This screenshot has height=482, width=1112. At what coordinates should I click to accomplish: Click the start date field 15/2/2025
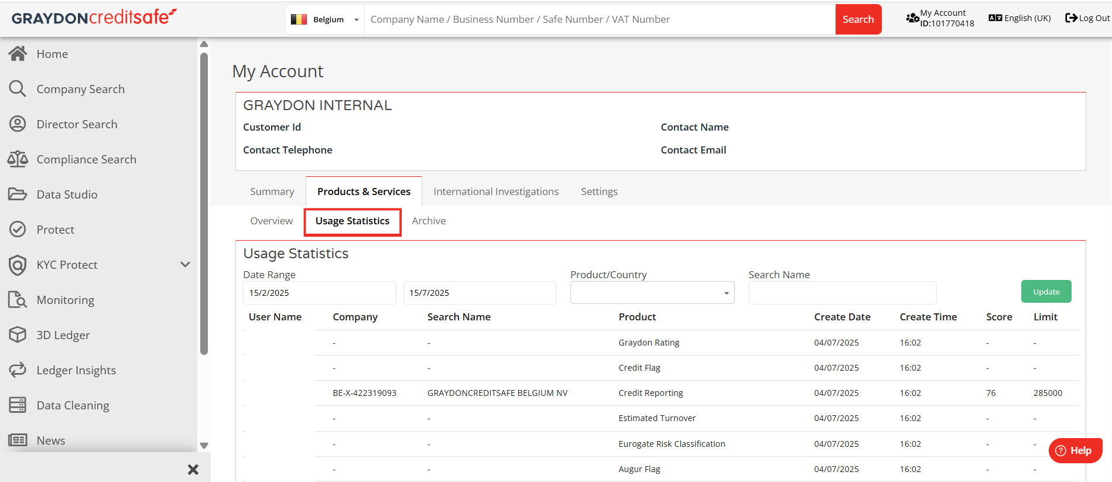[319, 293]
